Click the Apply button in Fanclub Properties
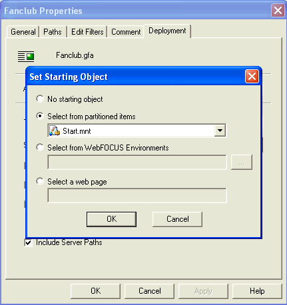The image size is (287, 305). 203,291
